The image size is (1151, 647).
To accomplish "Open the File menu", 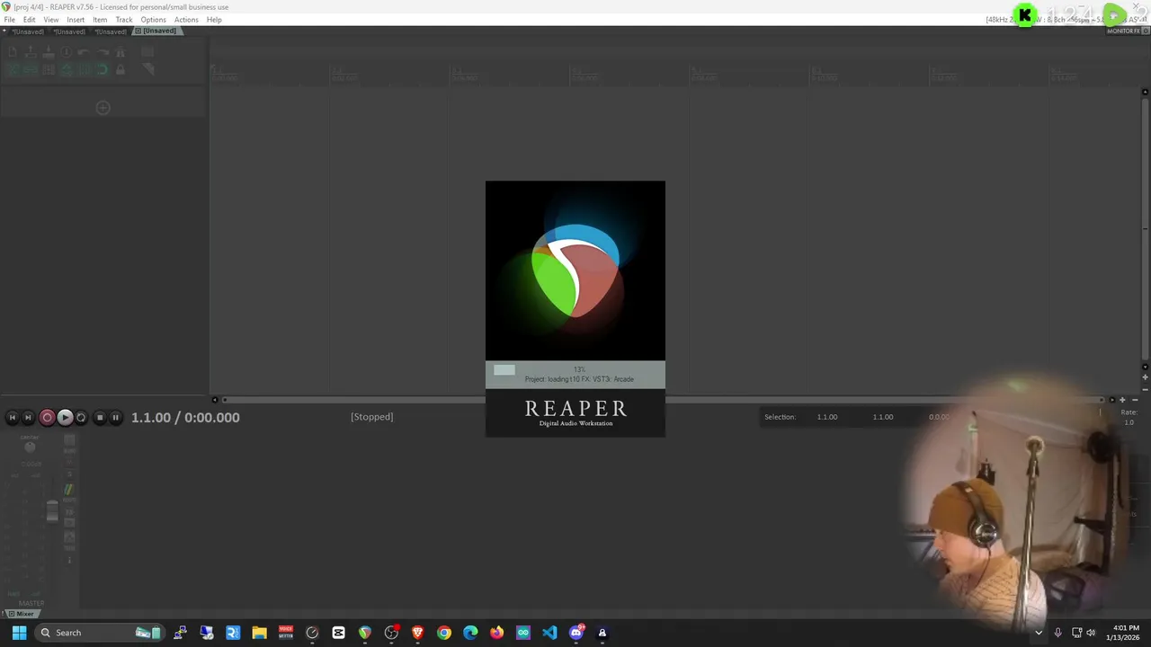I will click(9, 20).
